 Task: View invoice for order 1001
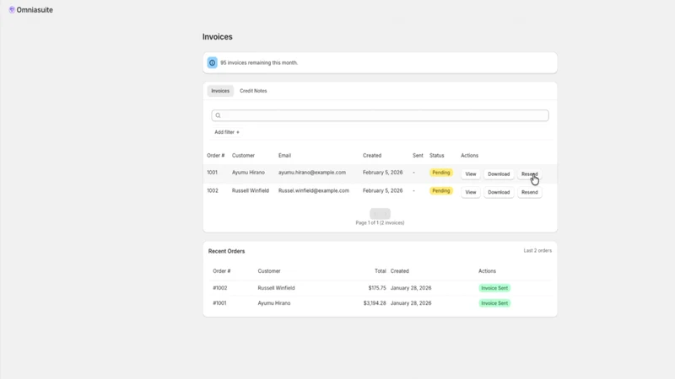(471, 174)
